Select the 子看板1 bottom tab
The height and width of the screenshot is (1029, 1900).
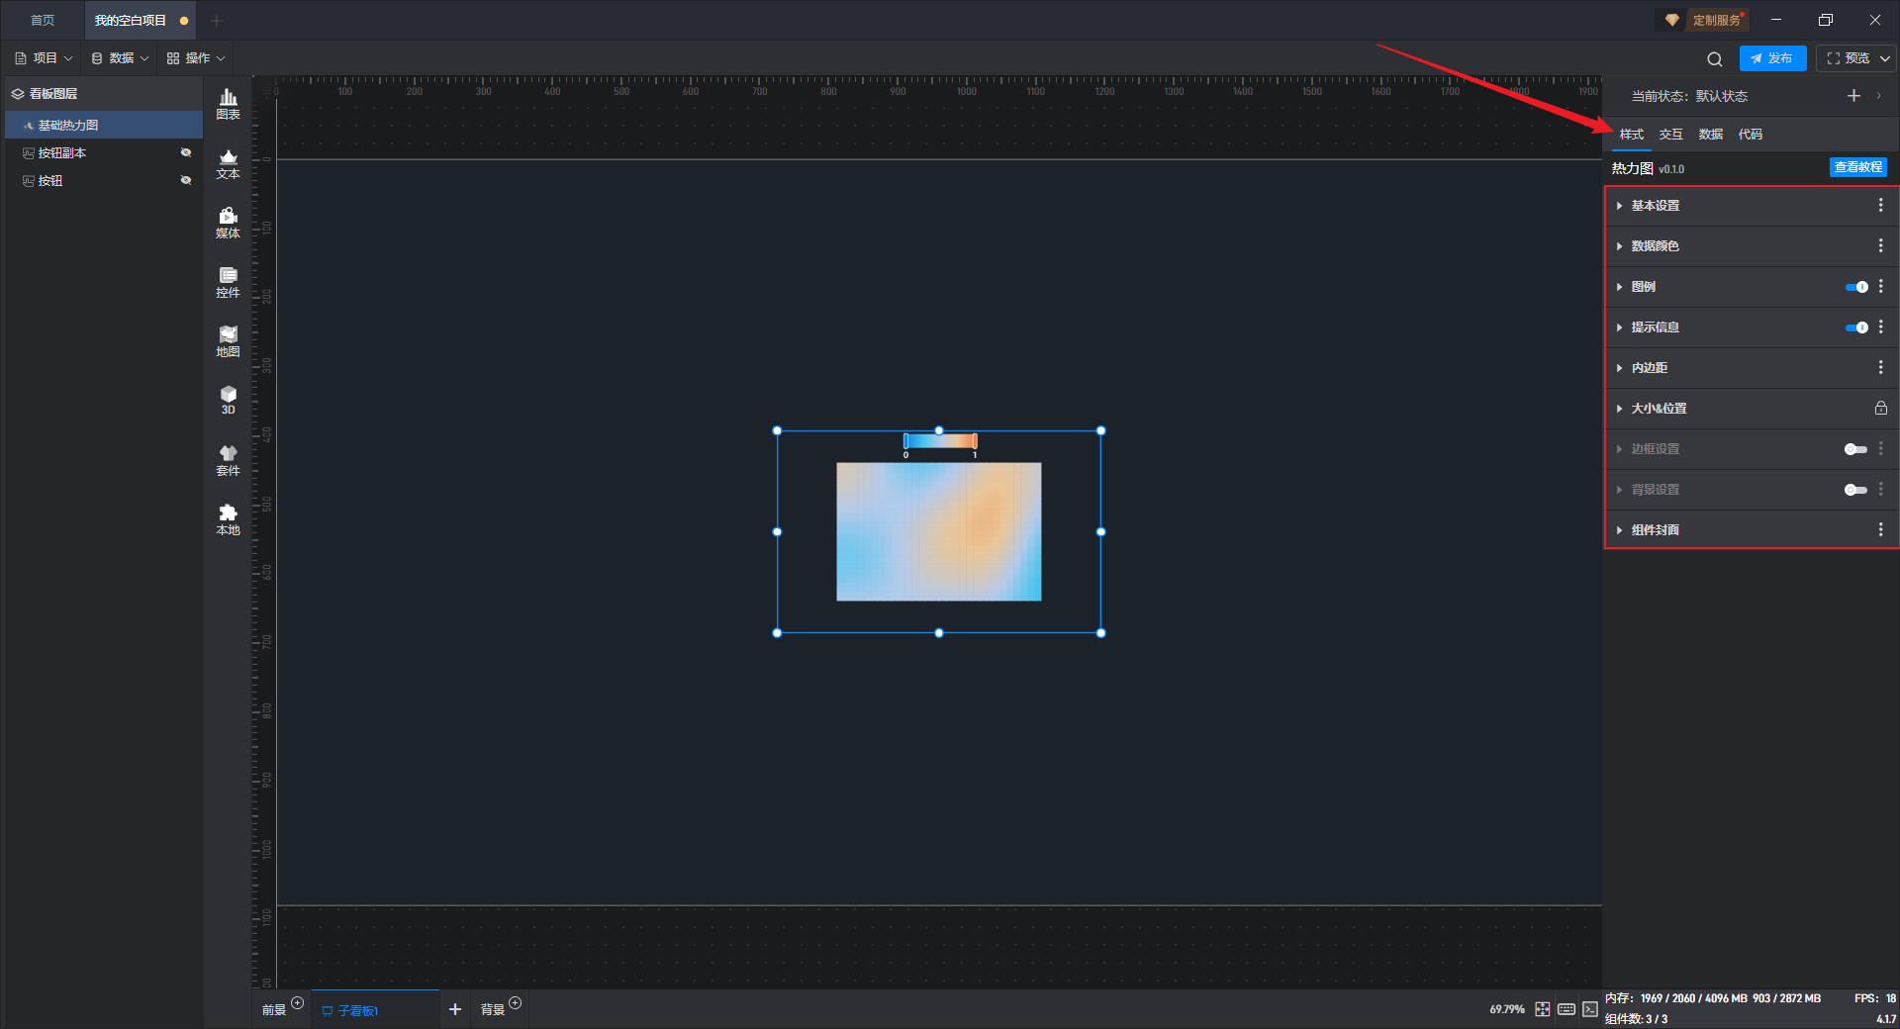[374, 1010]
